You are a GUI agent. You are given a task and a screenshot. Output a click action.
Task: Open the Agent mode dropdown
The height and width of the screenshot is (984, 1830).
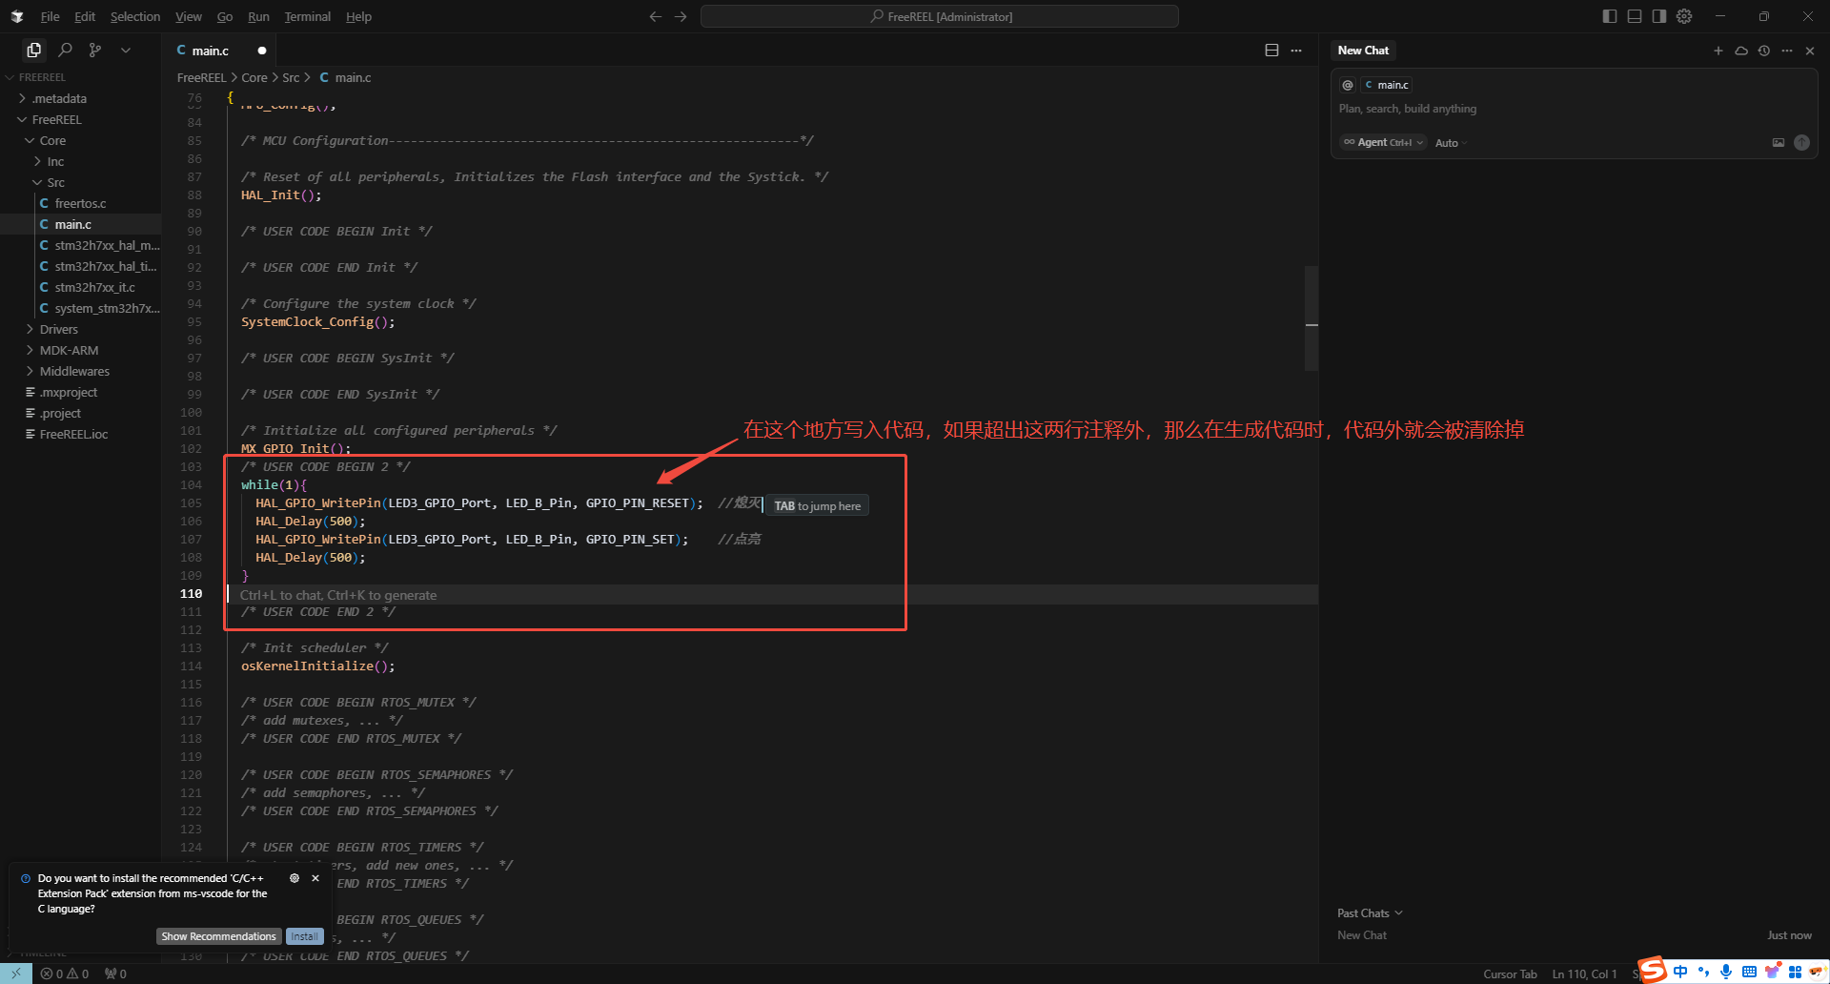[x=1383, y=142]
